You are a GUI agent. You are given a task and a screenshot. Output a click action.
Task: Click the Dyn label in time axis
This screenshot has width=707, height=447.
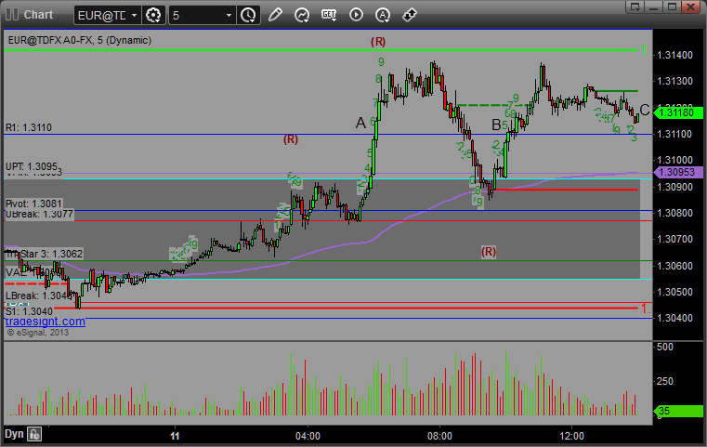(x=14, y=434)
